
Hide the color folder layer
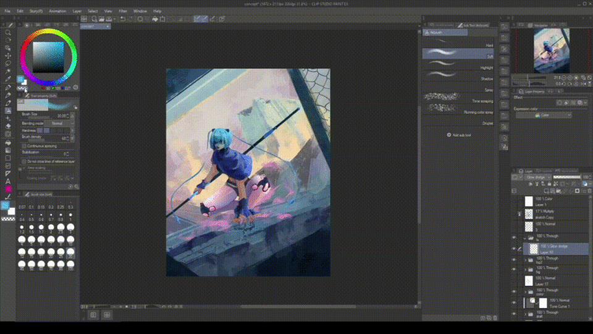pyautogui.click(x=514, y=292)
